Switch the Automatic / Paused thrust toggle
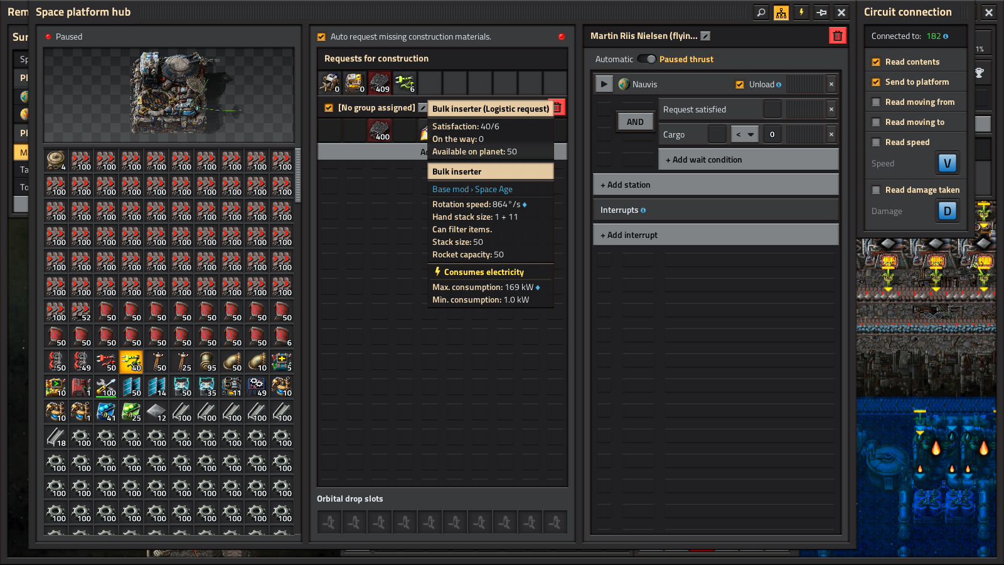This screenshot has height=565, width=1004. [646, 59]
